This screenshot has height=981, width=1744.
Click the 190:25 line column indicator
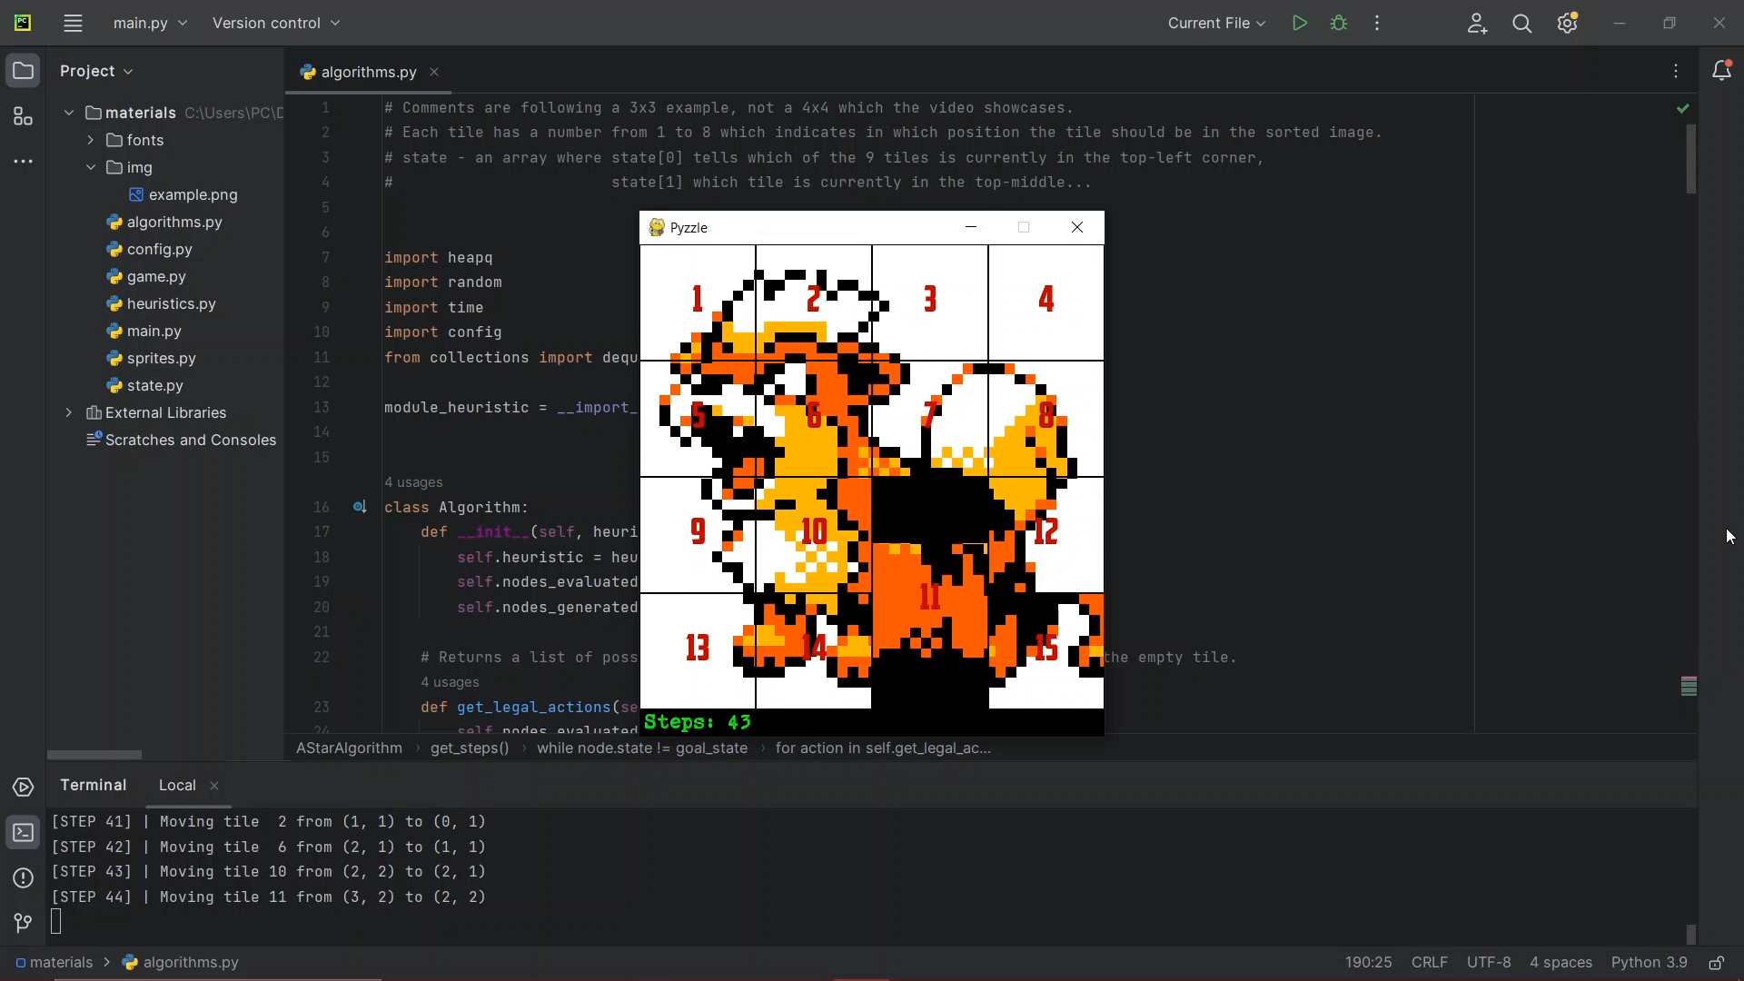[1368, 964]
